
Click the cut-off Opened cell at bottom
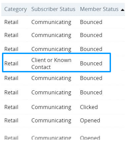pyautogui.click(x=90, y=138)
